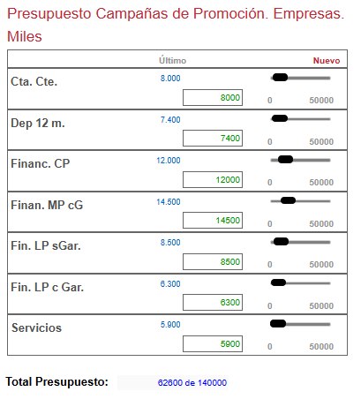
Task: Select the Nuevo column header
Action: click(327, 61)
